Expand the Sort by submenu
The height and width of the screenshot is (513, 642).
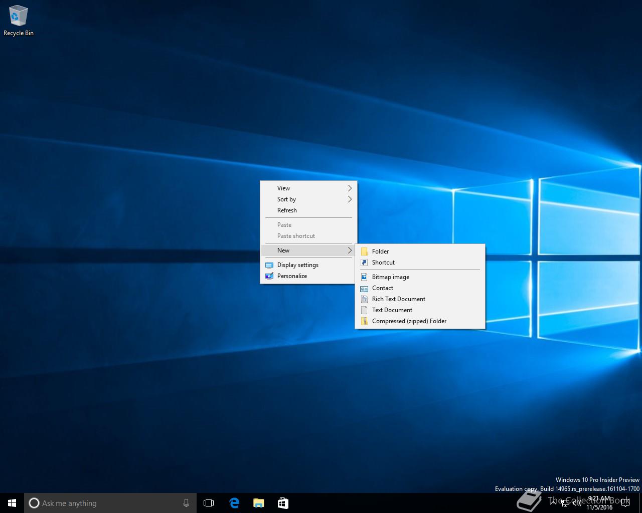[x=308, y=199]
